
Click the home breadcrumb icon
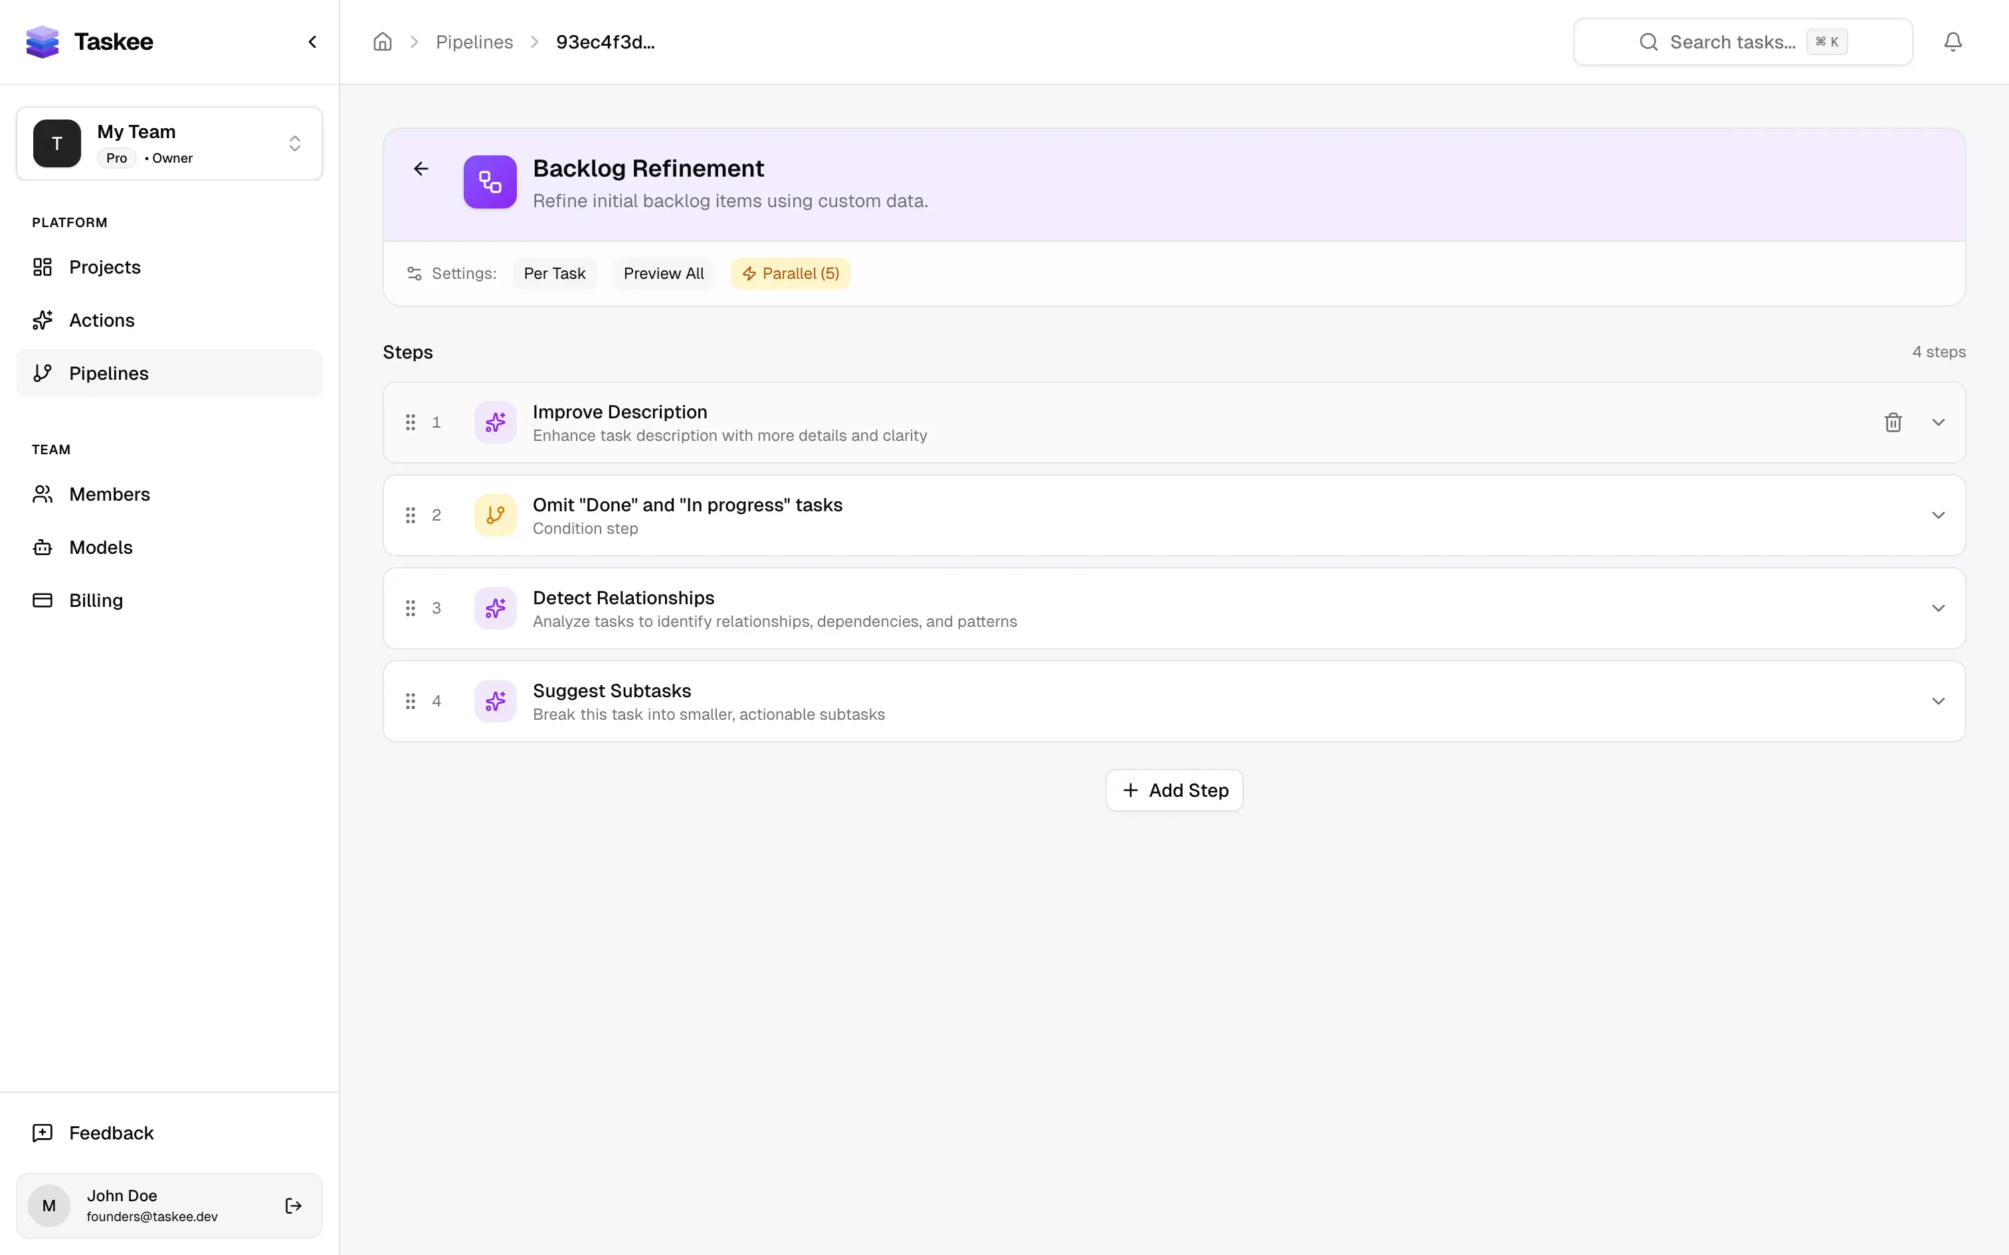[x=383, y=41]
